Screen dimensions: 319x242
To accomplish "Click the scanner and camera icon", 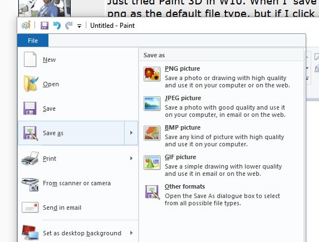I will [30, 185].
